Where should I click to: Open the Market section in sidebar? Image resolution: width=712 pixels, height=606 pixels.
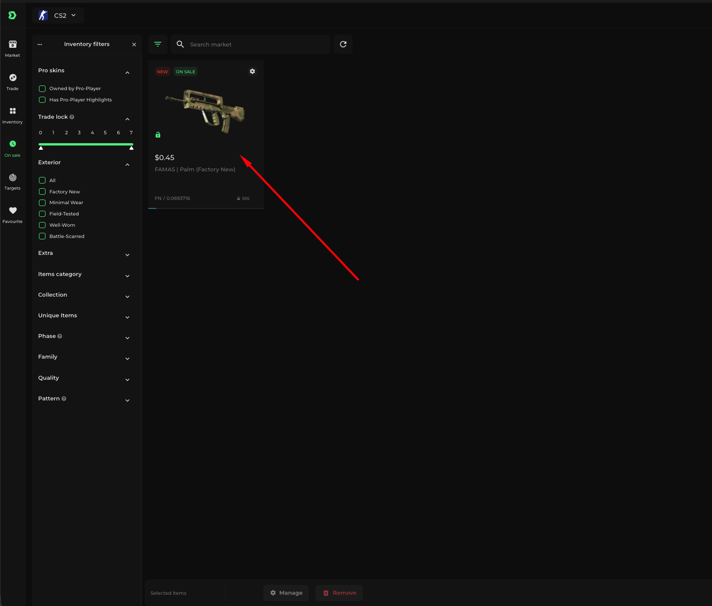point(13,48)
